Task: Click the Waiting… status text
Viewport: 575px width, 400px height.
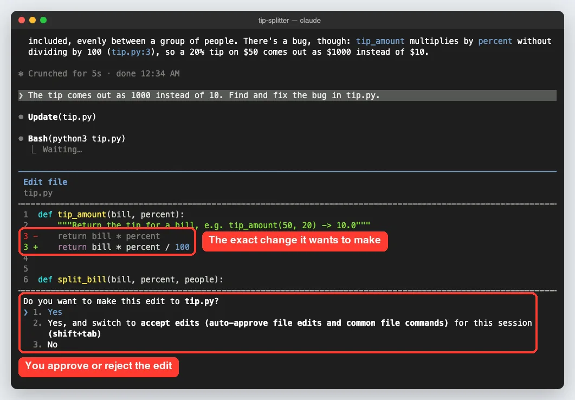Action: (62, 150)
